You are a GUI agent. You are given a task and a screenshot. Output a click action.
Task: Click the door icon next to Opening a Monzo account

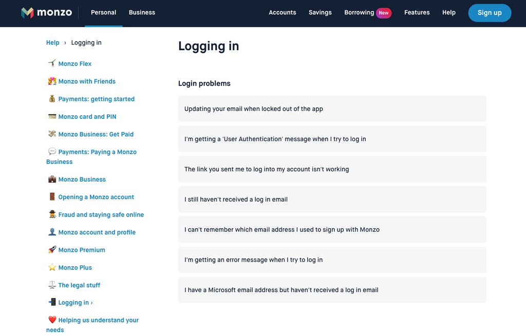52,197
